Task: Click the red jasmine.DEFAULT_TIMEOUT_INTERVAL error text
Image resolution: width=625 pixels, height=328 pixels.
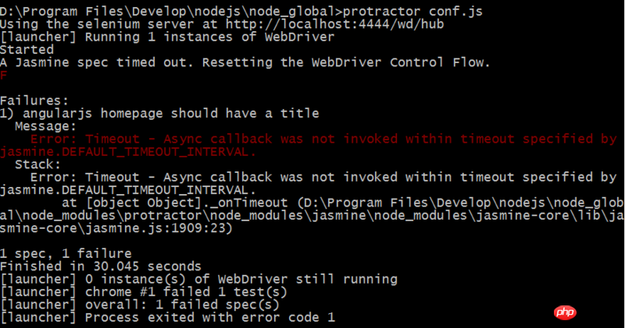Action: [127, 152]
